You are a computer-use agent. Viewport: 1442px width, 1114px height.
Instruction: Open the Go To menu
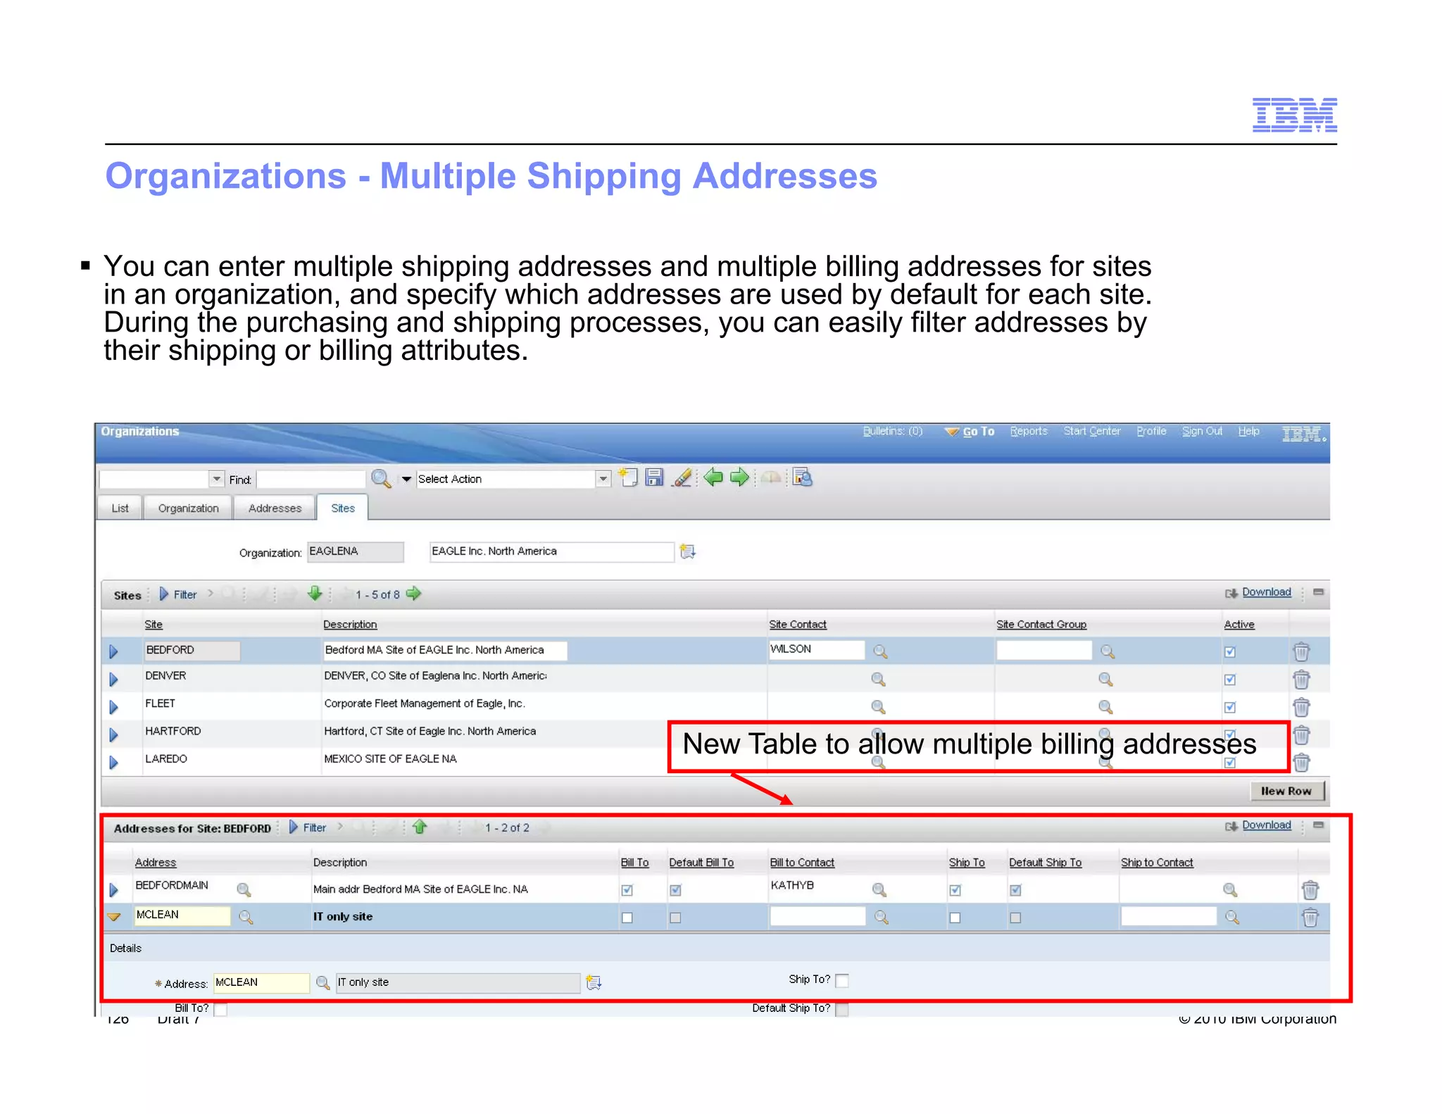click(x=970, y=431)
